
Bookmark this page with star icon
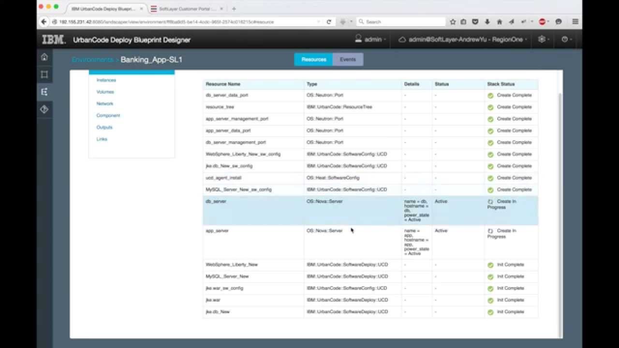[453, 22]
